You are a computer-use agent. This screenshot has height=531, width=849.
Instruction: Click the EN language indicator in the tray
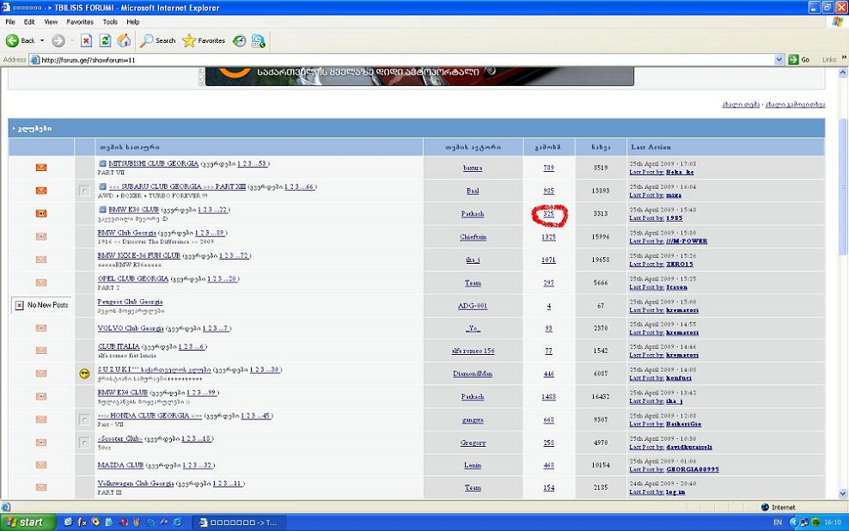click(778, 522)
